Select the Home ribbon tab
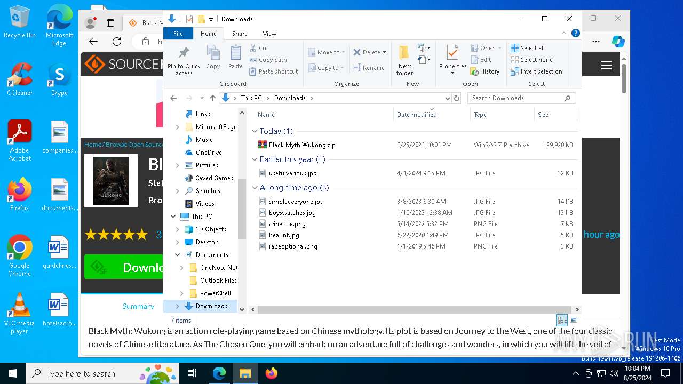Screen dimensions: 683x384 pos(209,34)
